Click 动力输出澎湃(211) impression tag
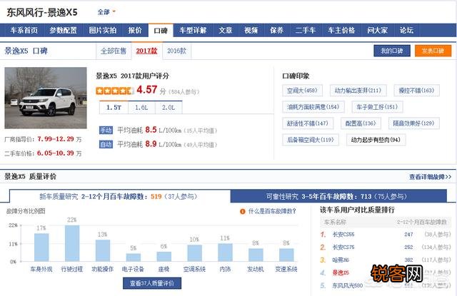 click(358, 91)
